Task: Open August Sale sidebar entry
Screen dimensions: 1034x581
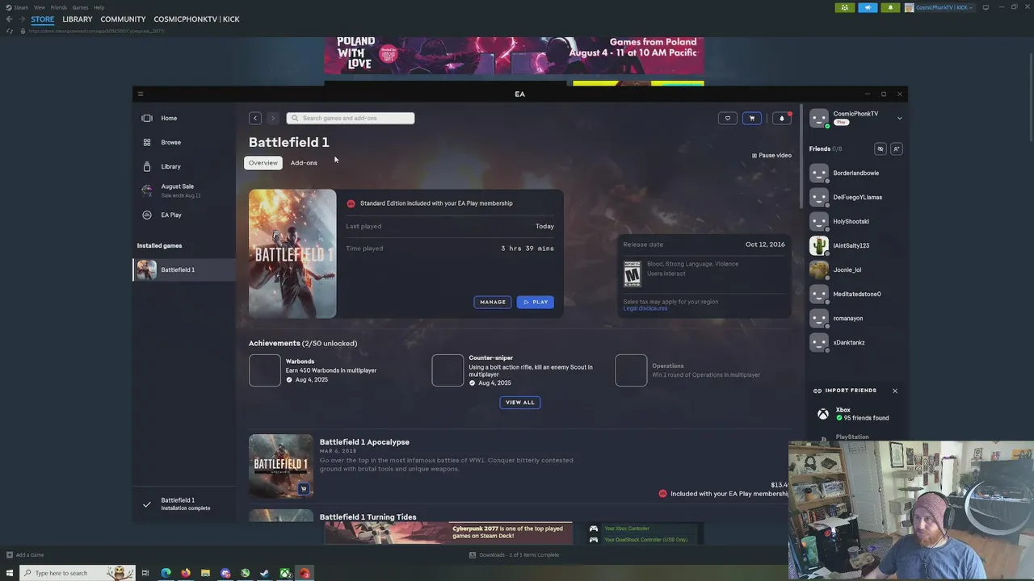Action: [x=184, y=190]
